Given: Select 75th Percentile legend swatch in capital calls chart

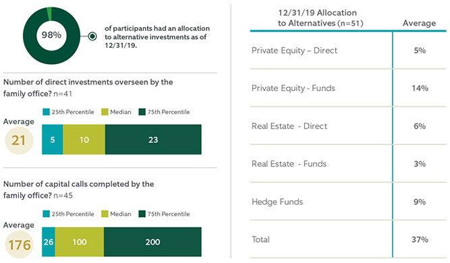Looking at the screenshot, I should click(142, 214).
